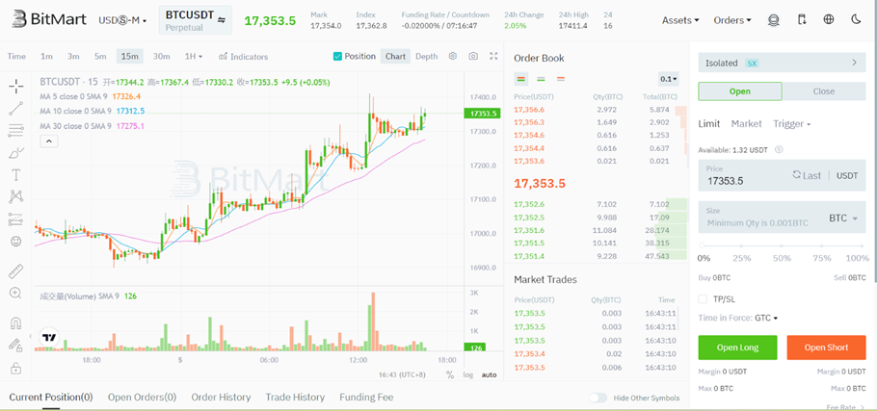The image size is (877, 411).
Task: Change Time in Force GTC dropdown
Action: 766,318
